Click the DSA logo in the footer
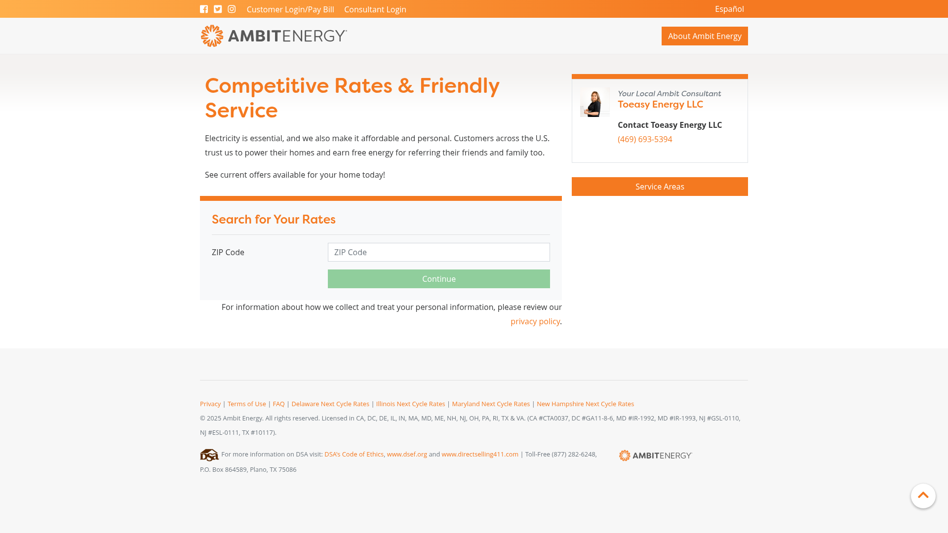 (x=209, y=455)
